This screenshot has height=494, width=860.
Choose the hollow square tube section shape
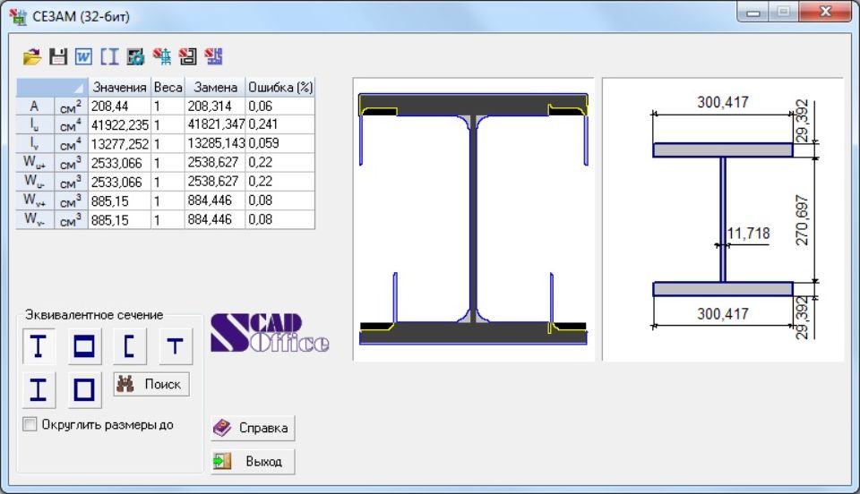[84, 390]
